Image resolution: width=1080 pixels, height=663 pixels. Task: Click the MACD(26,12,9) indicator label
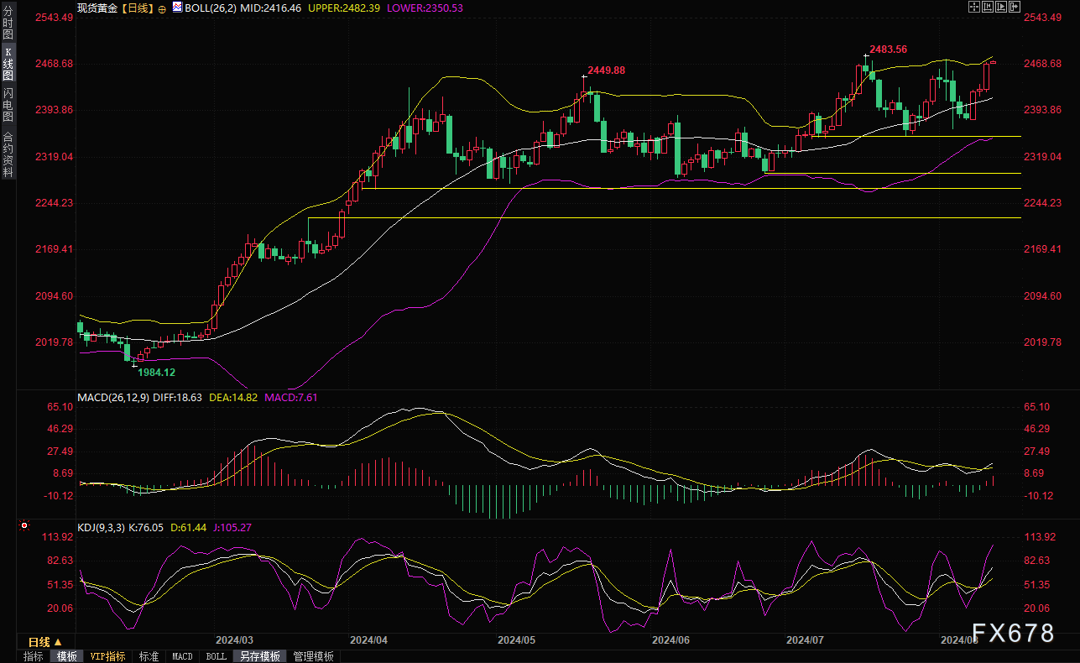point(114,397)
